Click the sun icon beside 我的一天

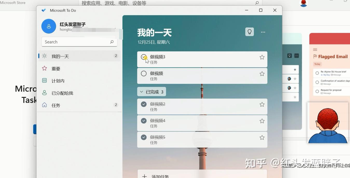coord(45,56)
